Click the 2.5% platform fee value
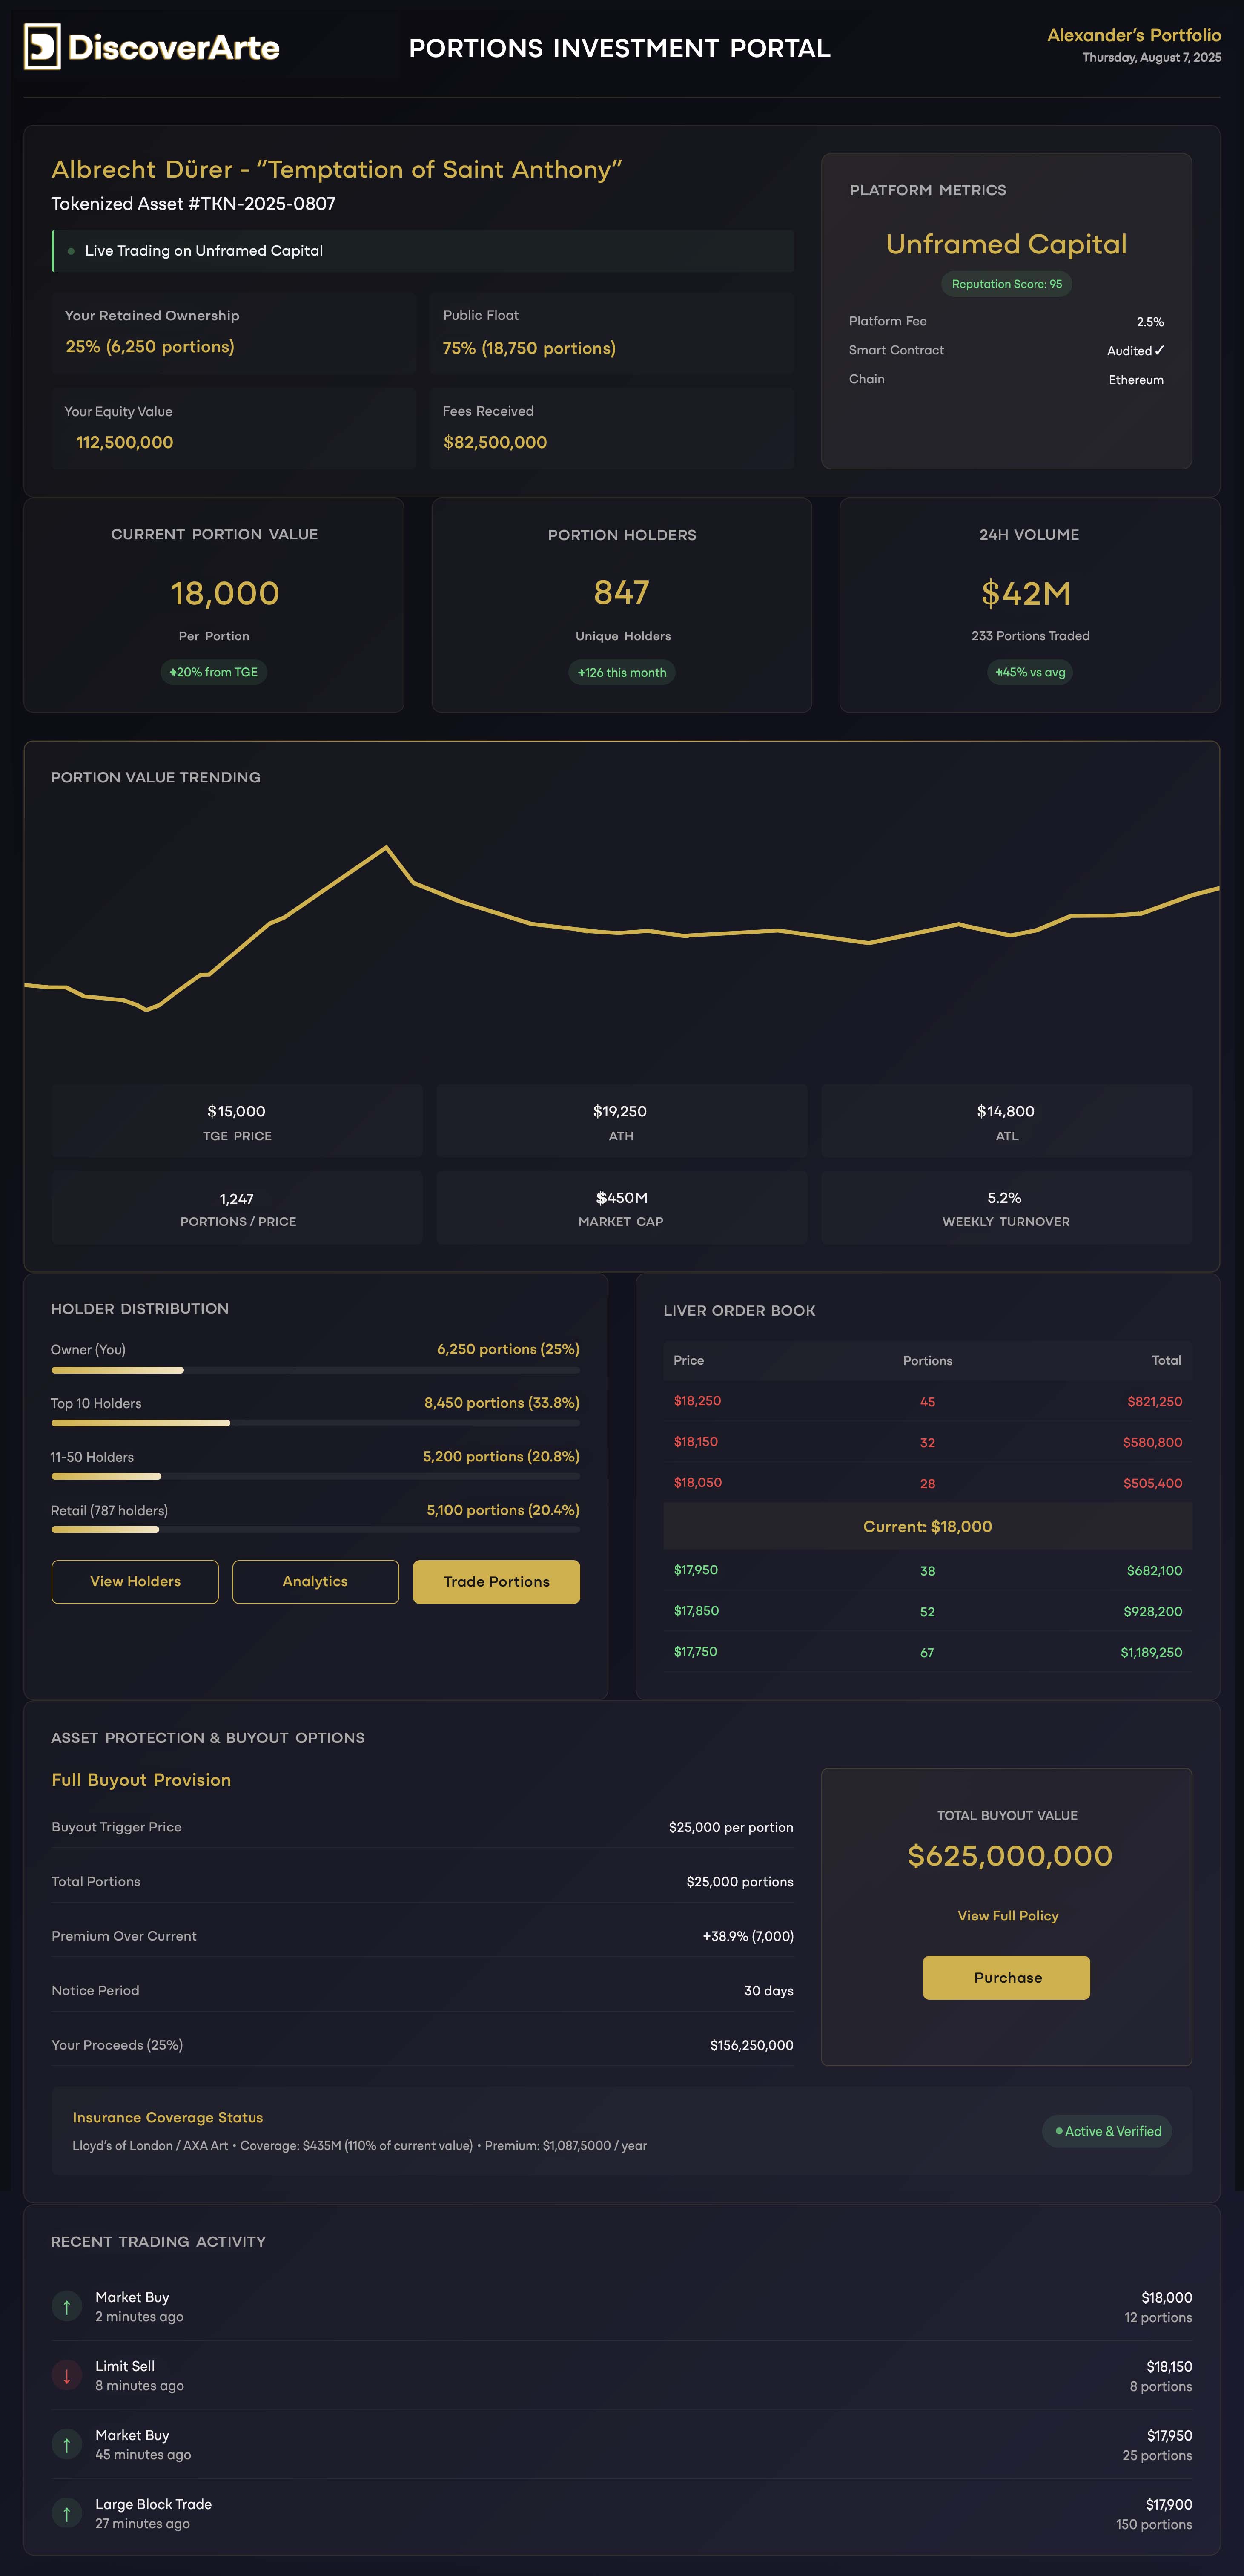Viewport: 1244px width, 2576px height. (1150, 322)
